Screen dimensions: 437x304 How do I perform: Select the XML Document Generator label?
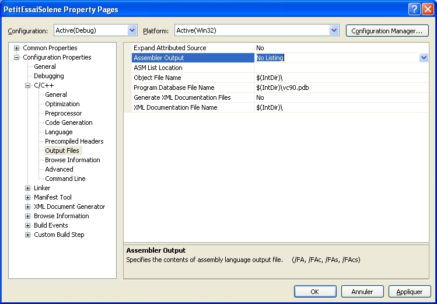point(69,207)
